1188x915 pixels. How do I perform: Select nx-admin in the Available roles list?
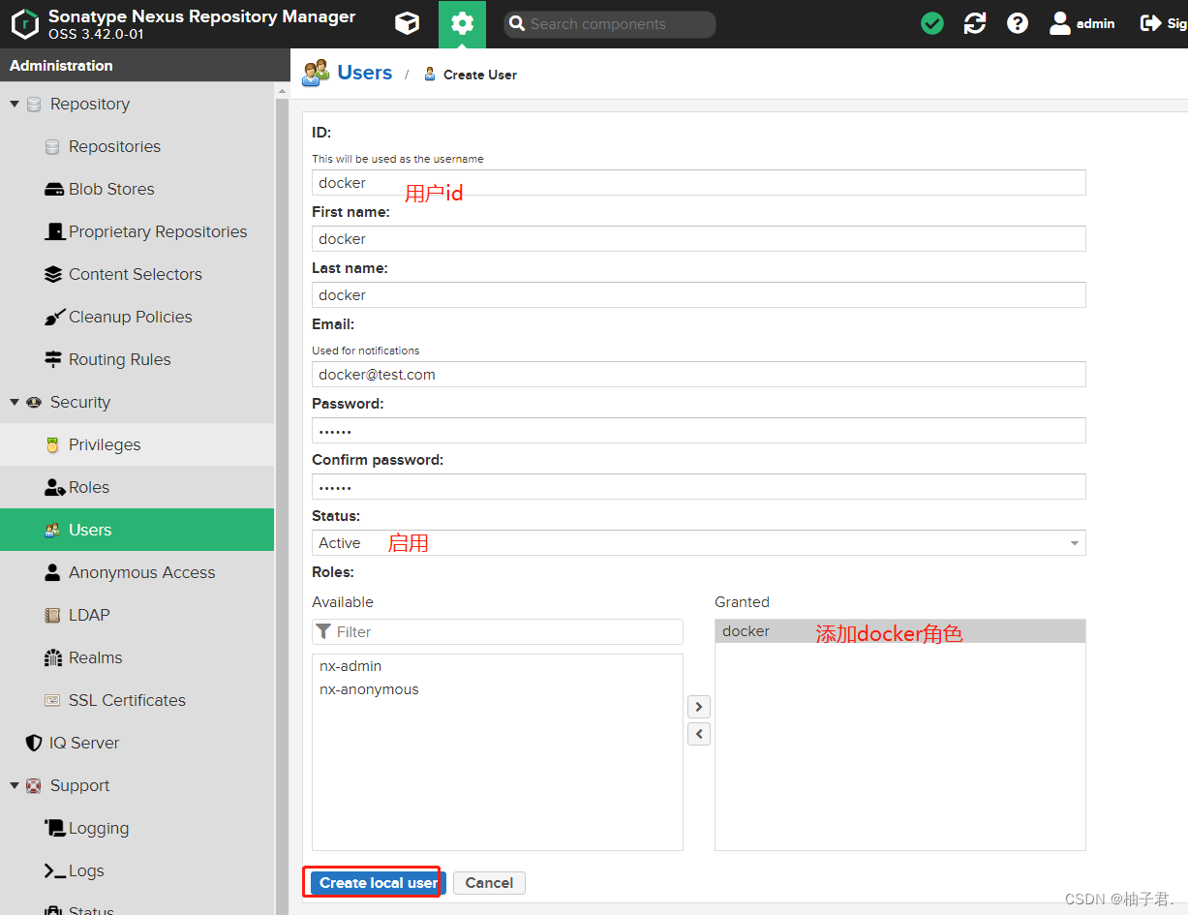click(x=350, y=665)
